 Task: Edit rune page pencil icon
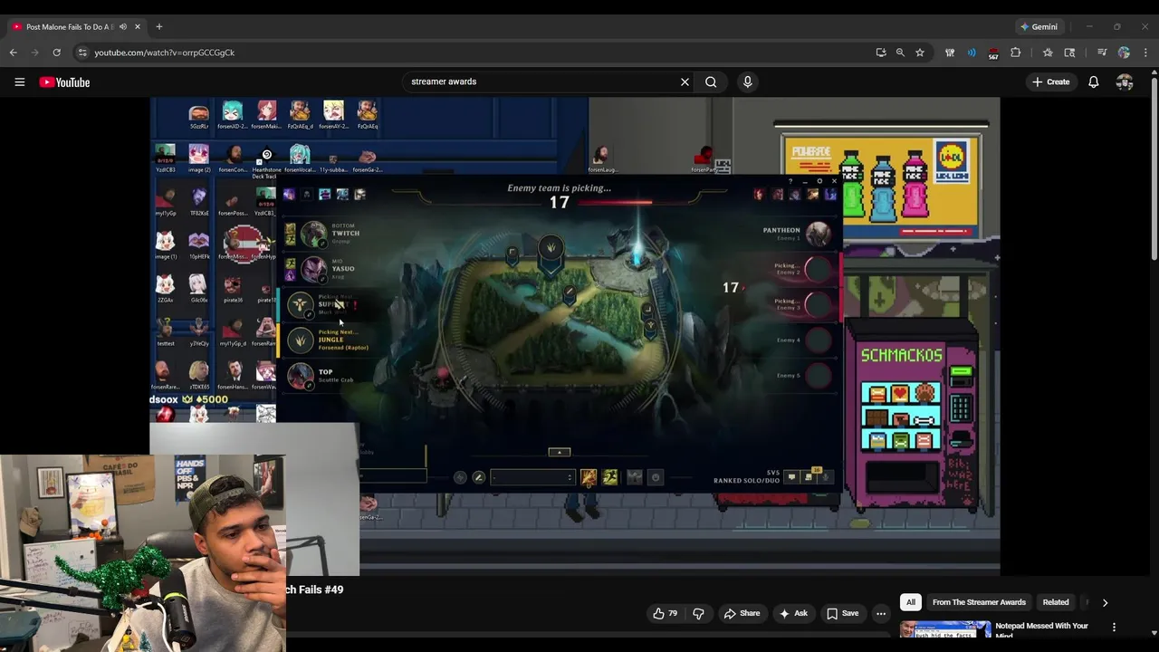point(479,477)
